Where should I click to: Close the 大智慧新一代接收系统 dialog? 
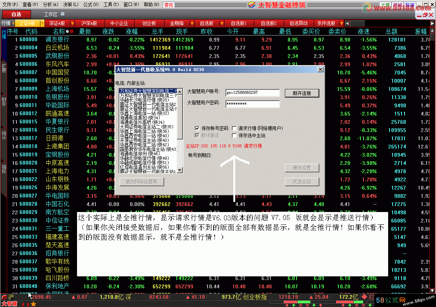pyautogui.click(x=320, y=69)
